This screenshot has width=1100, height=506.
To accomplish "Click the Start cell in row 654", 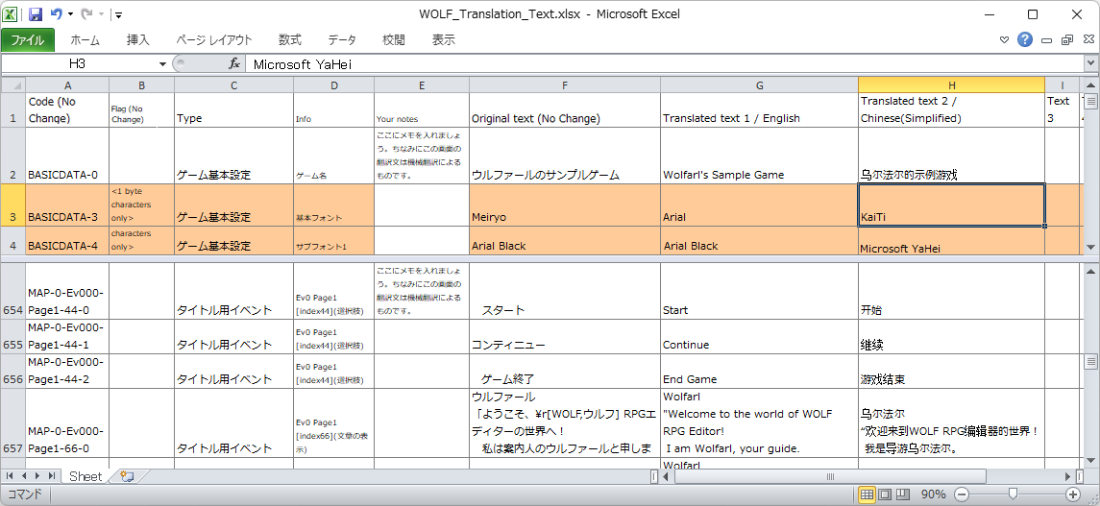I will tap(759, 292).
